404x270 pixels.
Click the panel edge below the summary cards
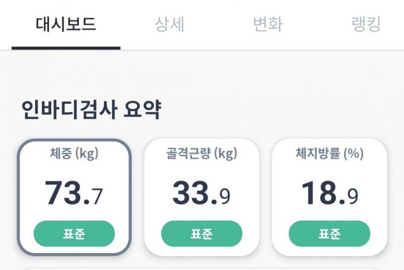tap(202, 267)
